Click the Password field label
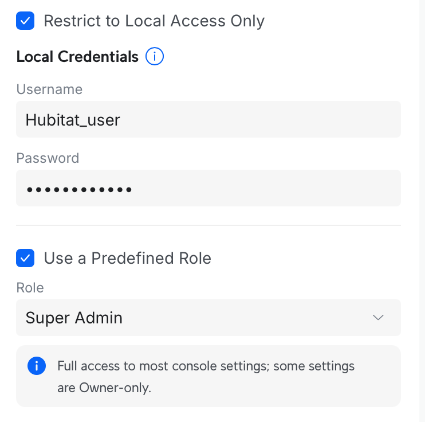The width and height of the screenshot is (425, 422). [x=48, y=158]
